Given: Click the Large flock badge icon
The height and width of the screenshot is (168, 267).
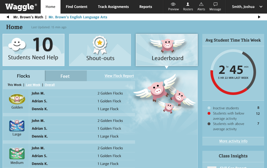Looking at the screenshot, I should 17,125.
